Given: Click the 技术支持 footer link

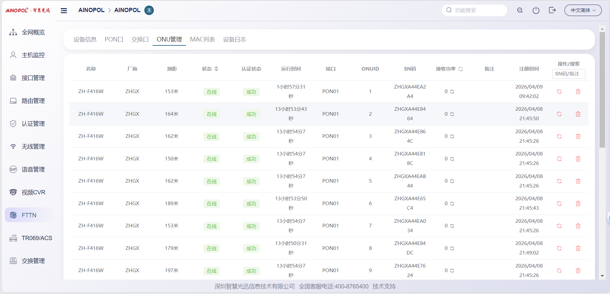Looking at the screenshot, I should [x=384, y=286].
